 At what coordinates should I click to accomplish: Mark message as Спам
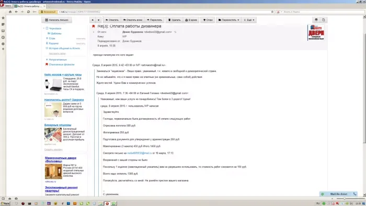(208, 20)
